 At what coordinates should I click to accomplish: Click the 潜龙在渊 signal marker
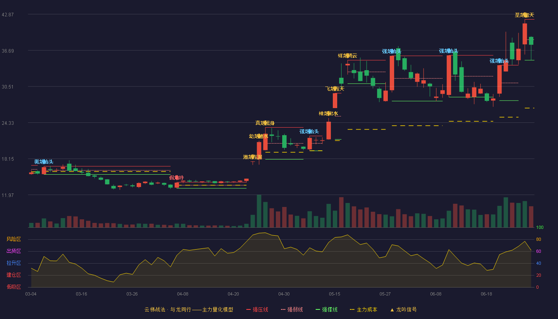coord(253,157)
